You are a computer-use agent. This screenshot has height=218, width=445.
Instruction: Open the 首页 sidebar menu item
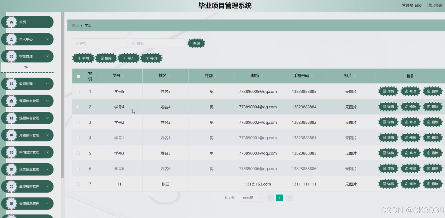[27, 22]
